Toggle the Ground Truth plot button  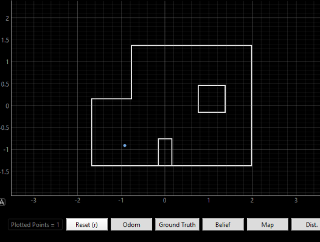tap(177, 224)
